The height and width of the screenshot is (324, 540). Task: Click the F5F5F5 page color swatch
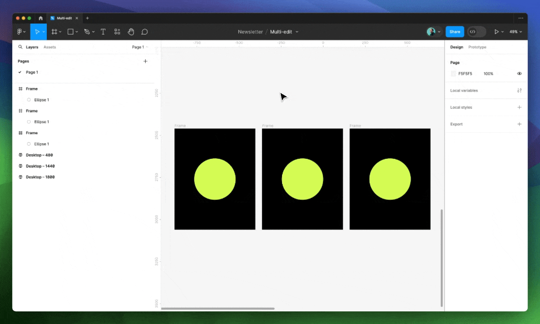453,73
